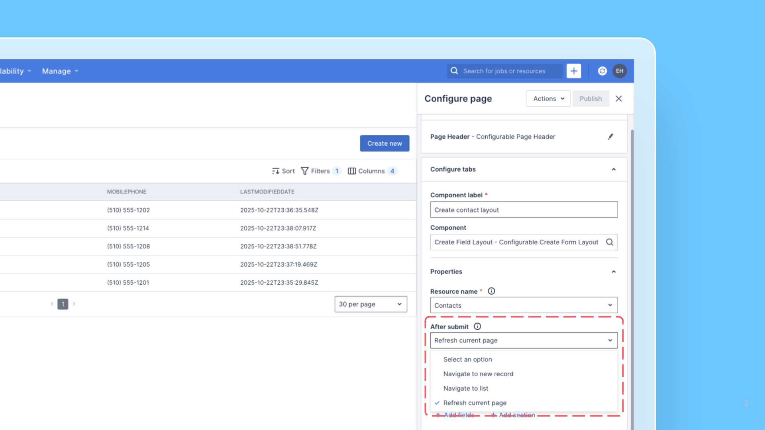The height and width of the screenshot is (430, 765).
Task: Click the plus icon in top bar
Action: (574, 71)
